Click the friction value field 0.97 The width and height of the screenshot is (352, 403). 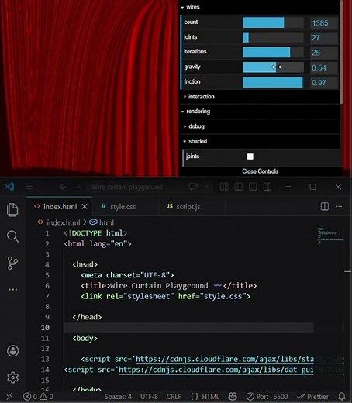coord(324,82)
